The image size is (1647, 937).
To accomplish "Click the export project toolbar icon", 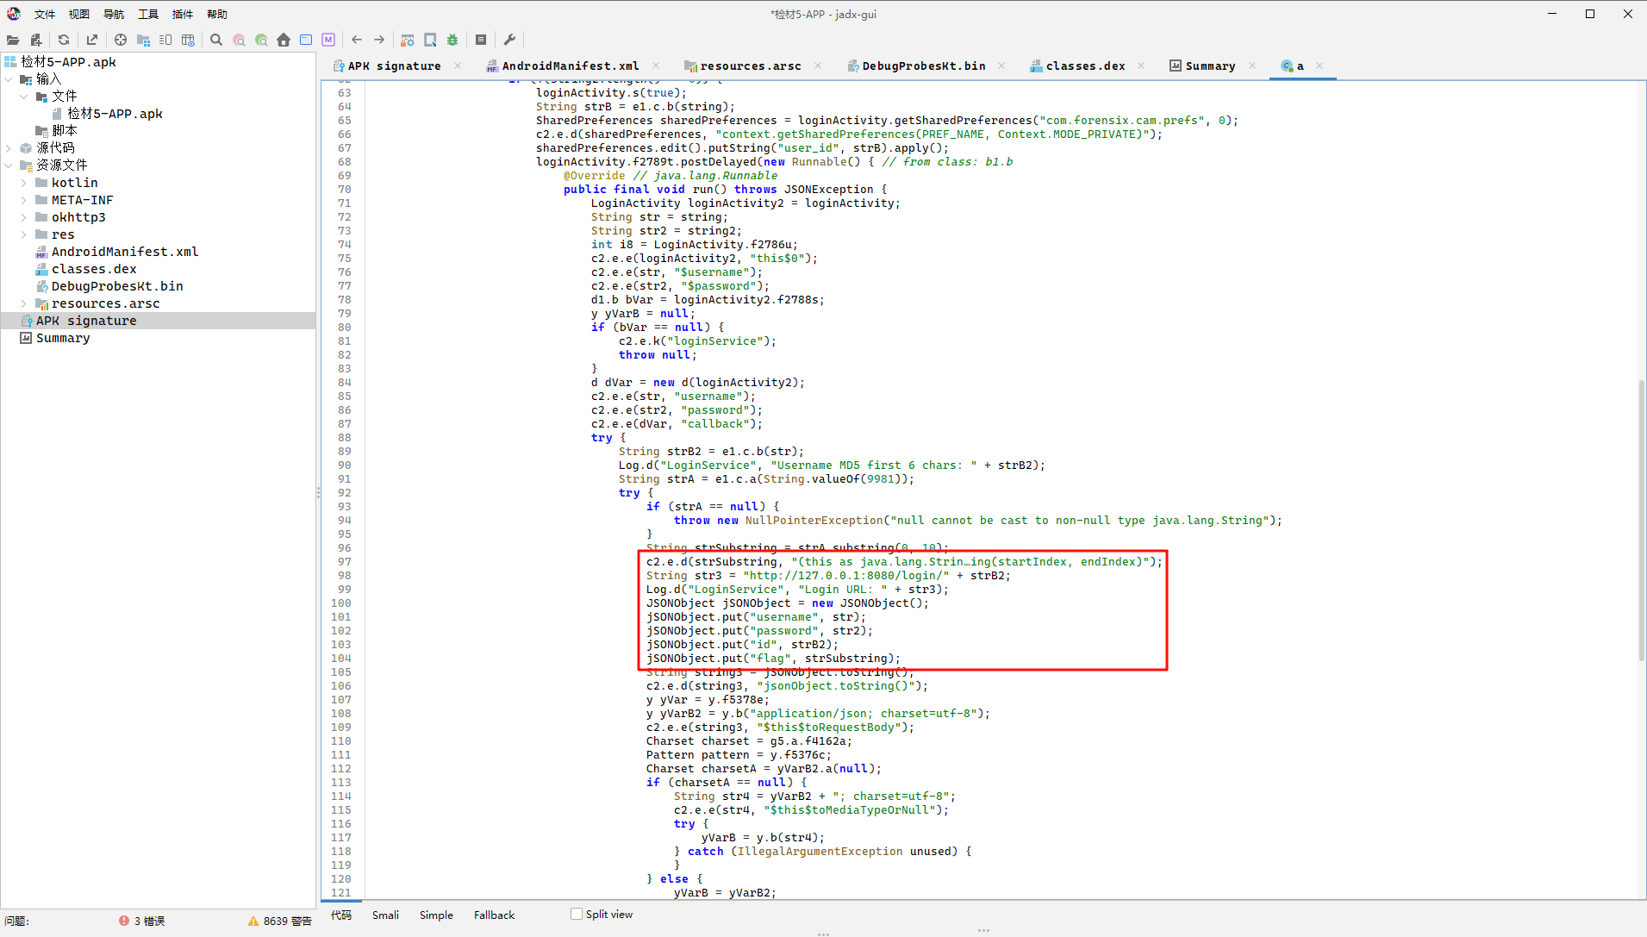I will pos(92,40).
